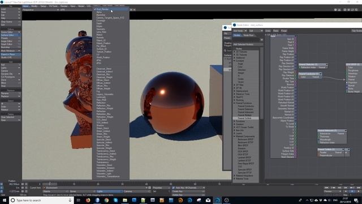Image resolution: width=362 pixels, height=204 pixels.
Task: Click the Node Editor window logo icon
Action: (234, 25)
